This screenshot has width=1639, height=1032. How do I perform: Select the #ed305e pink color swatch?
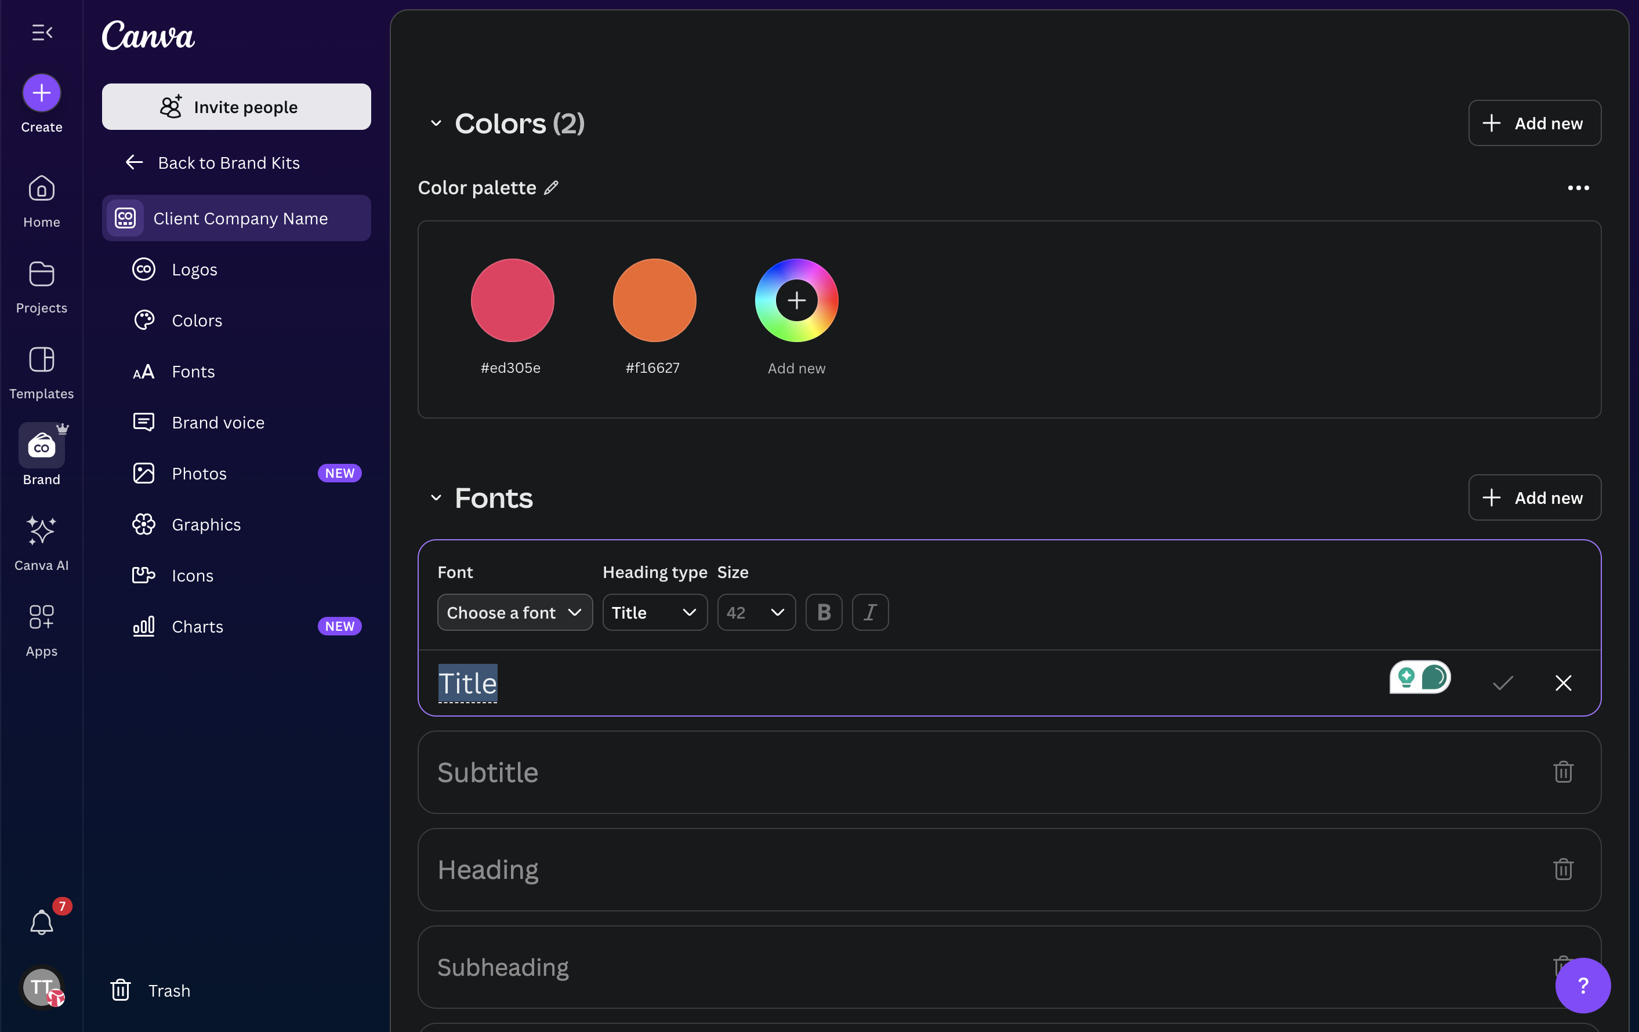point(512,300)
